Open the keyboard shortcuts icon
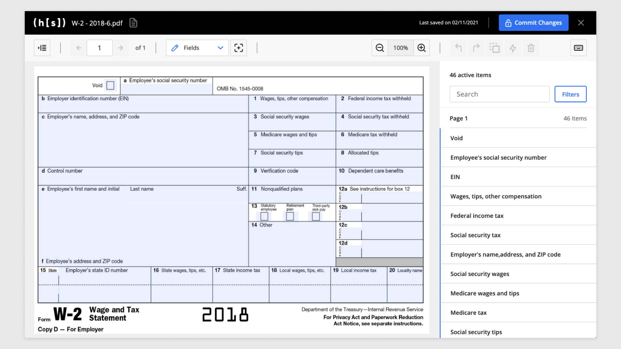Screen dimensions: 621x349 pos(578,48)
